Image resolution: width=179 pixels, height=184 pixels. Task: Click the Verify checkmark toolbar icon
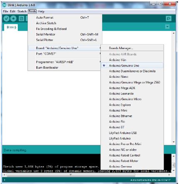(x=6, y=19)
